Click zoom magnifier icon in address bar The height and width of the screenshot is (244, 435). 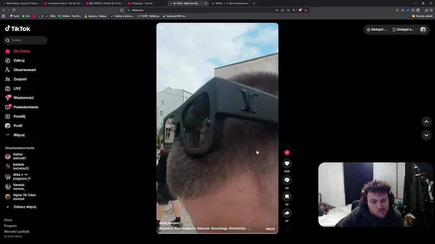(x=294, y=10)
